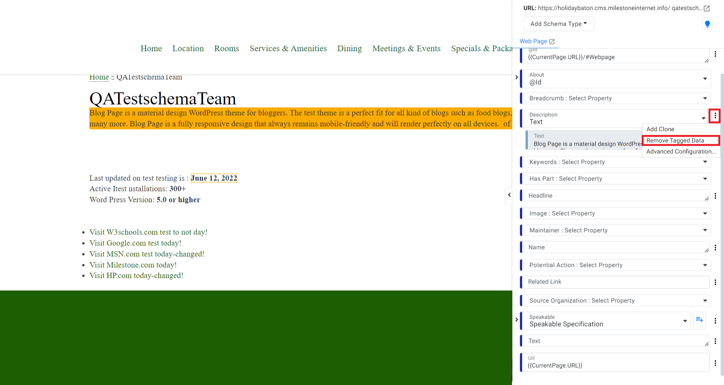Open the three-dot menu for Url field
724x385 pixels.
pyautogui.click(x=715, y=363)
